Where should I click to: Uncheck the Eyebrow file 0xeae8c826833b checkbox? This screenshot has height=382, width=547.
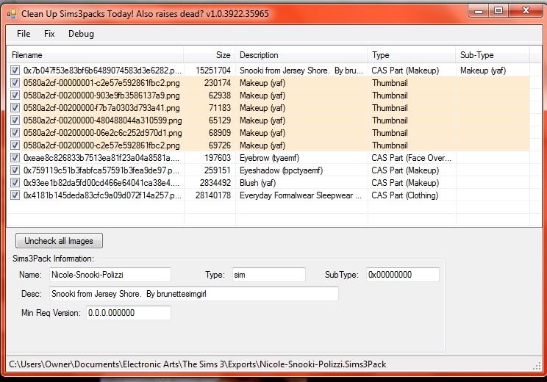coord(15,158)
